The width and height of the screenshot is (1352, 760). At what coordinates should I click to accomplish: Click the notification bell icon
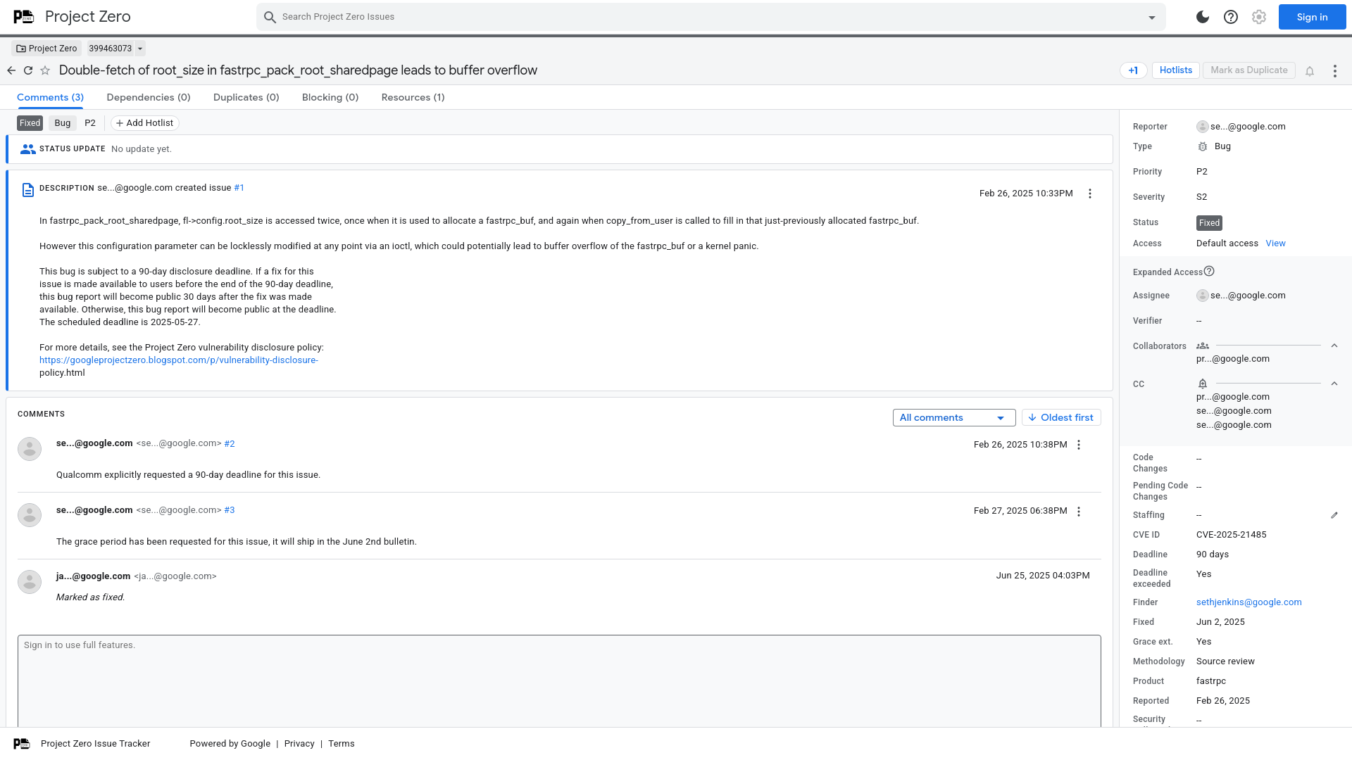1310,71
